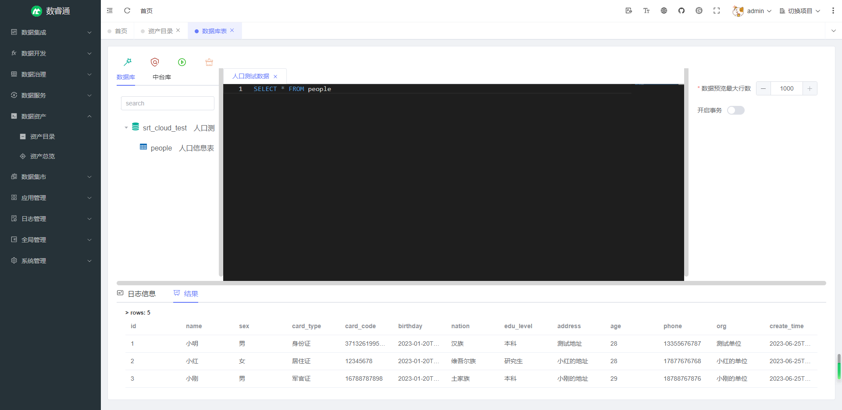The image size is (842, 410).
Task: Click the tree panel vertical scrollbar
Action: [221, 172]
